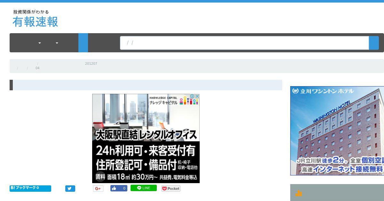Save the page to Pocket
The height and width of the screenshot is (201, 384).
(x=171, y=189)
